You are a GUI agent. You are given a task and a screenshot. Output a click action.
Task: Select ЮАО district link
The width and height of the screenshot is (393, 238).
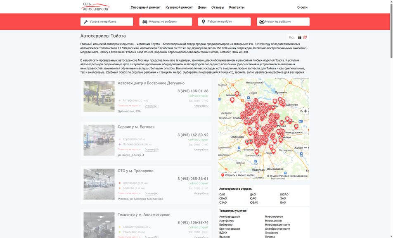(x=253, y=199)
